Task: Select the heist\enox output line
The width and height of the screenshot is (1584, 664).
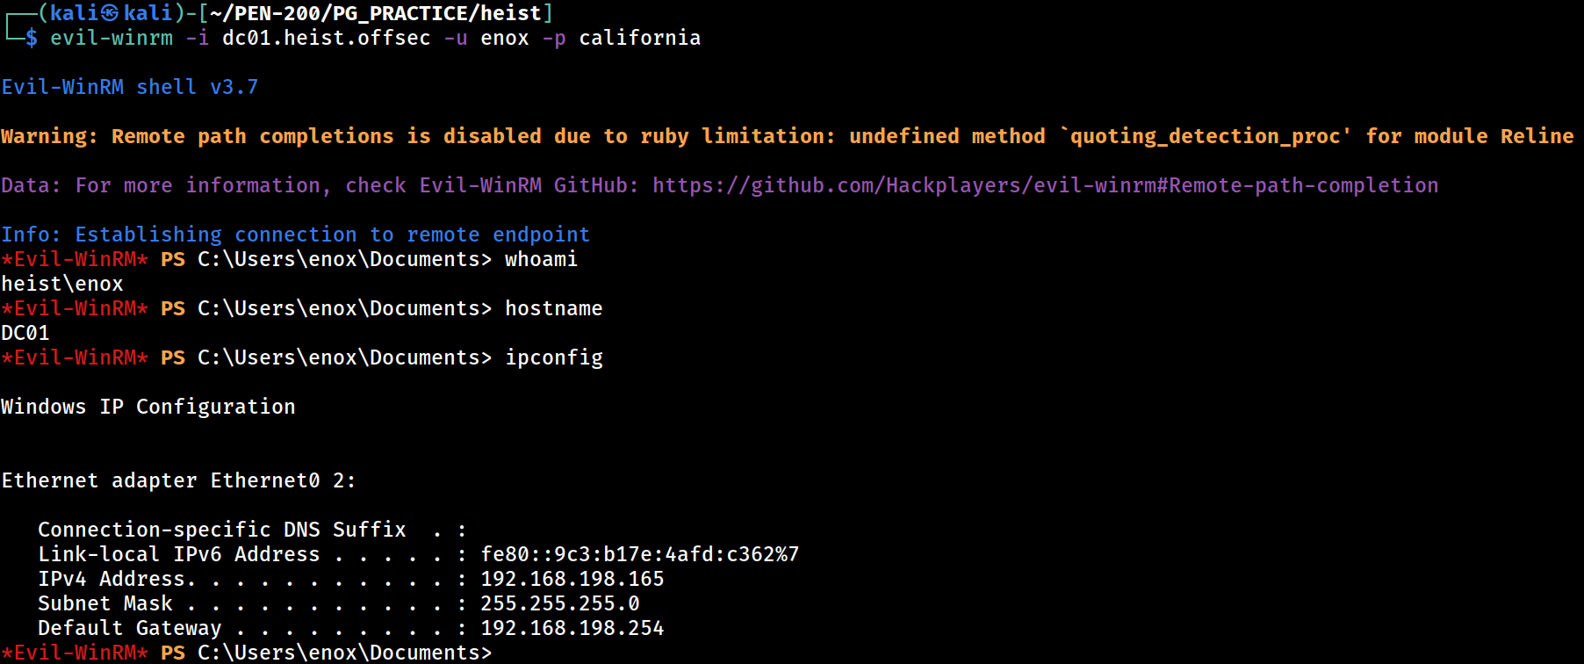Action: coord(62,284)
